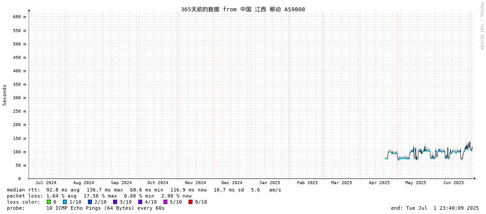Click the "Aug 2024" x-axis label
Image resolution: width=486 pixels, height=214 pixels.
pyautogui.click(x=84, y=183)
